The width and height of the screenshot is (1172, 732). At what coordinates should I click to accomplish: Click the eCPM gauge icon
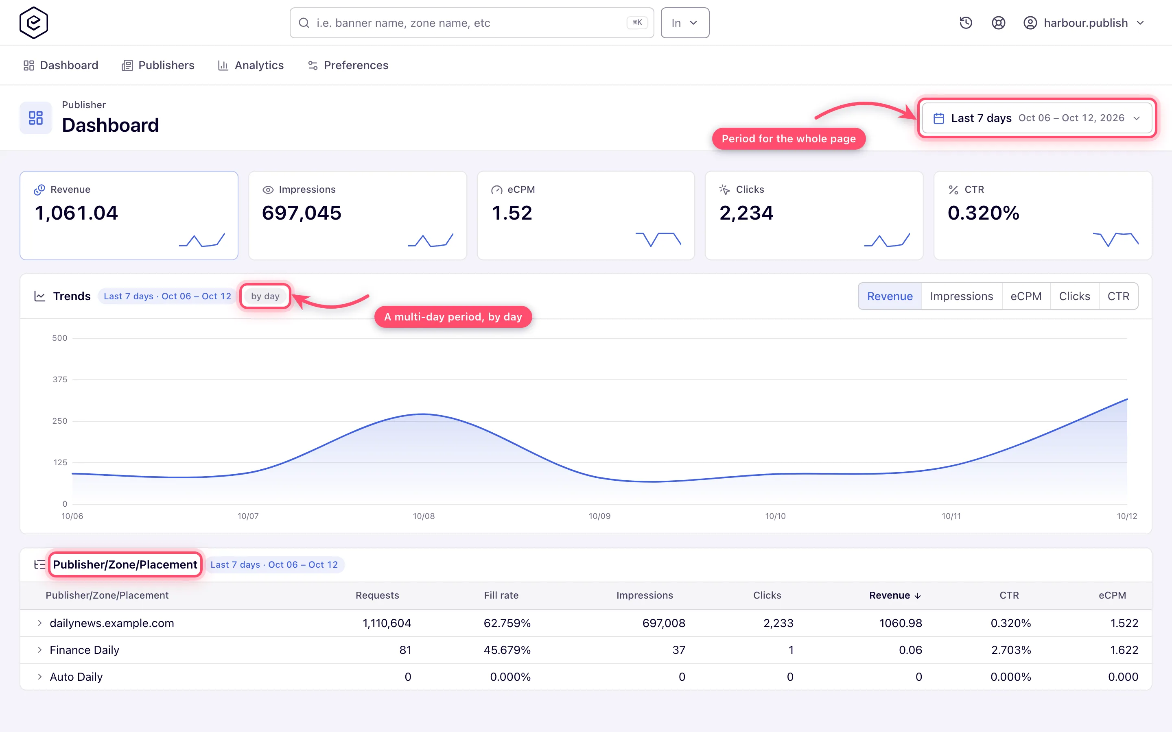coord(496,190)
